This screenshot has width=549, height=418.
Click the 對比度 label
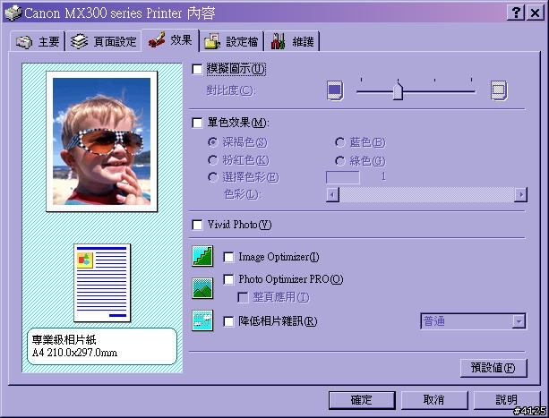coord(231,90)
